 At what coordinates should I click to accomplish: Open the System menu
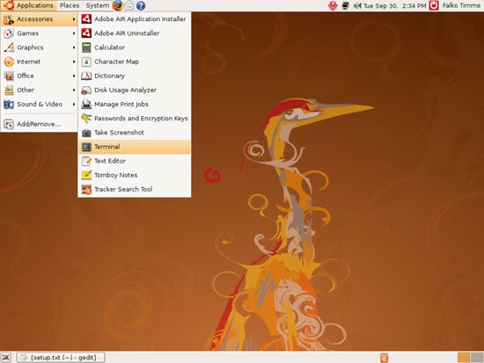pyautogui.click(x=97, y=5)
